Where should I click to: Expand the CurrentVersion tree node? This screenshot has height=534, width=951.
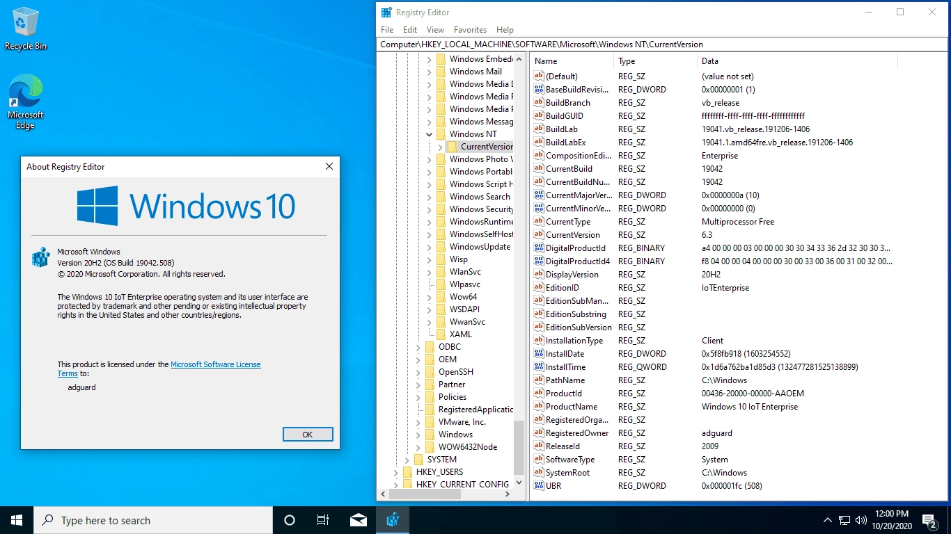pos(441,147)
